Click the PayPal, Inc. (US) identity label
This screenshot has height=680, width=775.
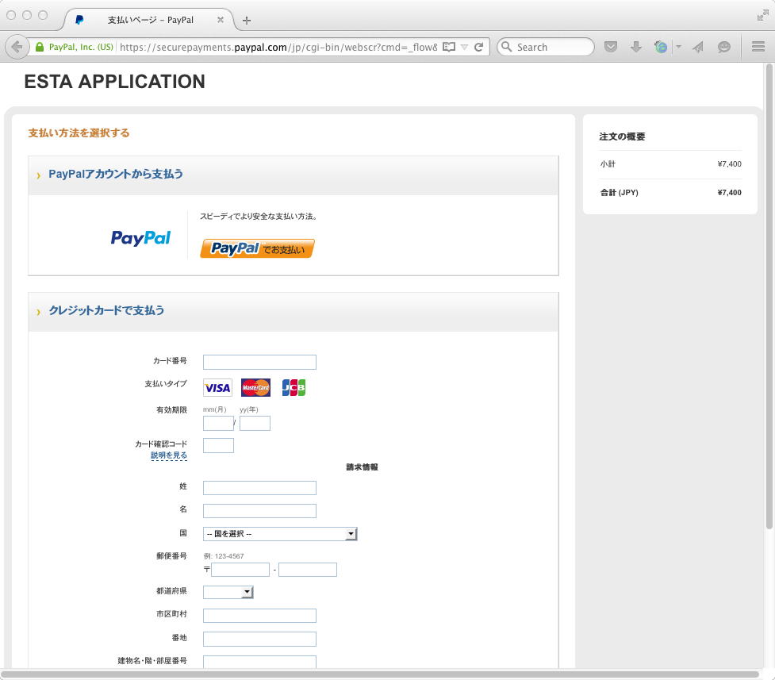tap(81, 47)
